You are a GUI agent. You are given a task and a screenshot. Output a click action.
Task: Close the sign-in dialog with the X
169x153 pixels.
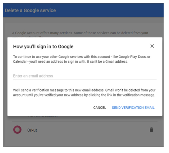pos(152,46)
